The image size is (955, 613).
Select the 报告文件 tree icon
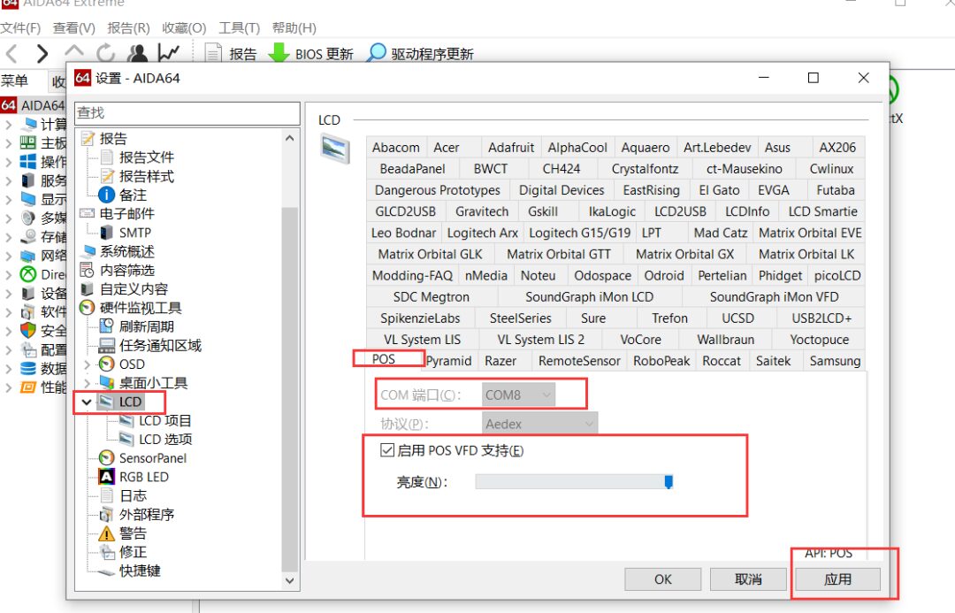pos(107,157)
